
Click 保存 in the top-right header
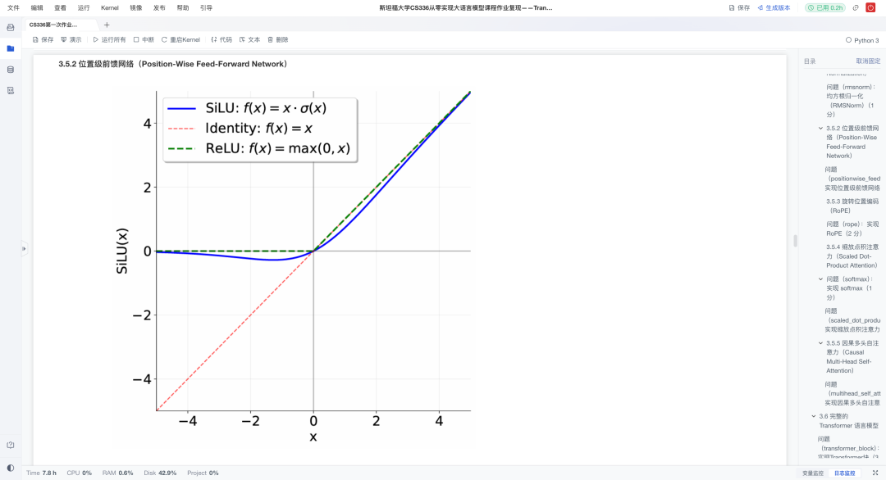(740, 8)
